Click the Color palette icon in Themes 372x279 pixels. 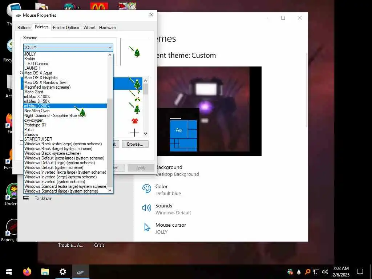pyautogui.click(x=147, y=189)
